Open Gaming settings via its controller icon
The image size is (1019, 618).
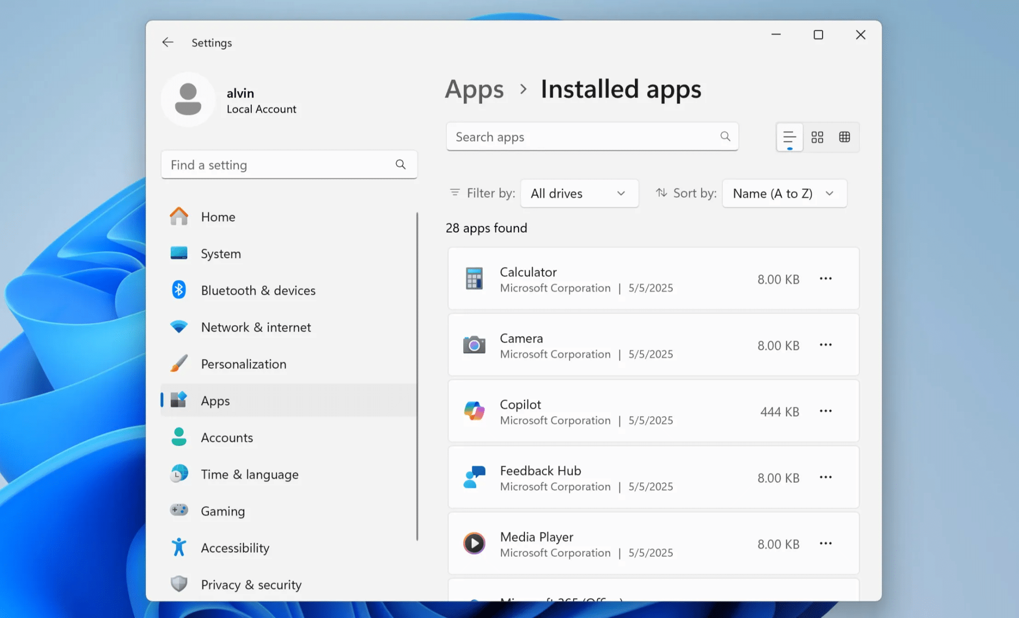coord(179,511)
